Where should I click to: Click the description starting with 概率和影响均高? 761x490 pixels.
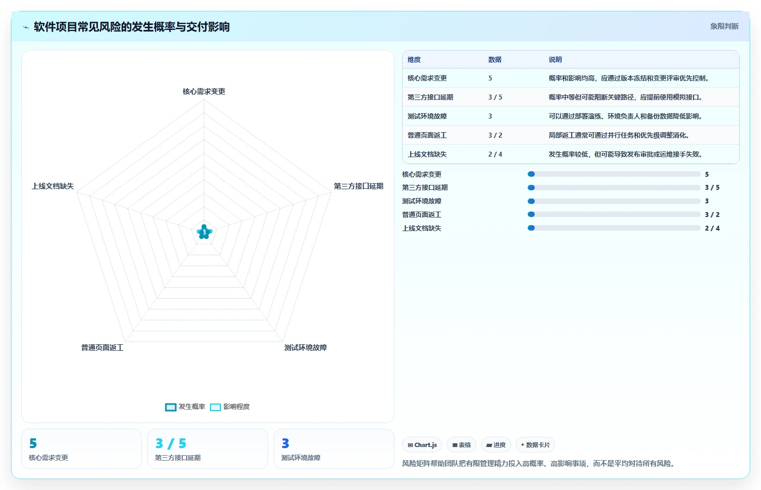click(x=629, y=78)
